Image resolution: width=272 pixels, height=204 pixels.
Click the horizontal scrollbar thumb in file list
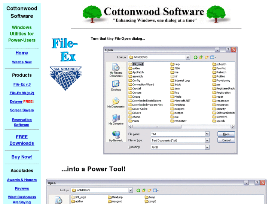pyautogui.click(x=157, y=127)
